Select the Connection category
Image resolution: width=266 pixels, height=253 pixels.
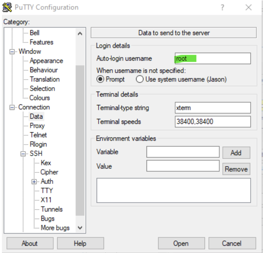click(34, 107)
